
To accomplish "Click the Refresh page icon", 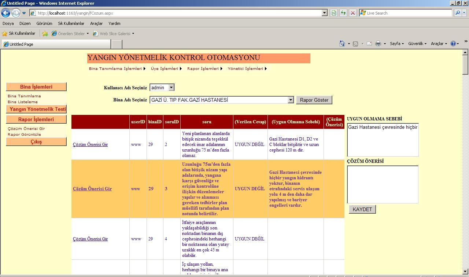I will coord(343,13).
